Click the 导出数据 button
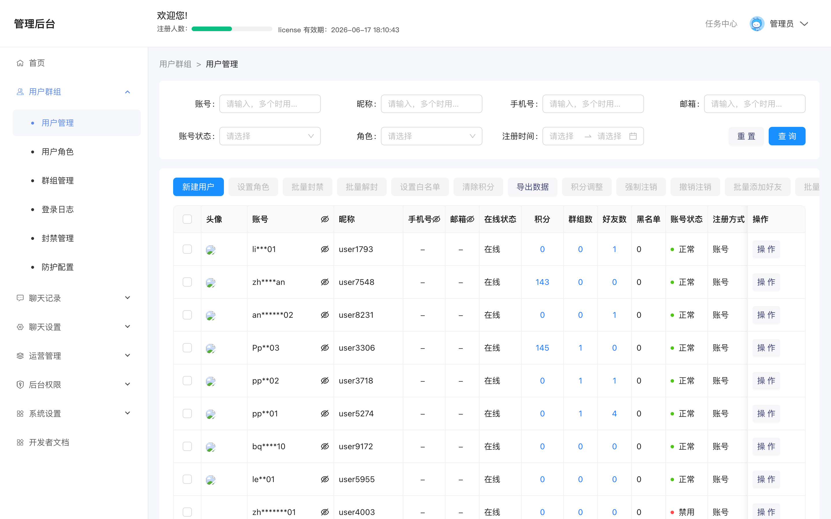Screen dimensions: 831x519 click(x=532, y=187)
